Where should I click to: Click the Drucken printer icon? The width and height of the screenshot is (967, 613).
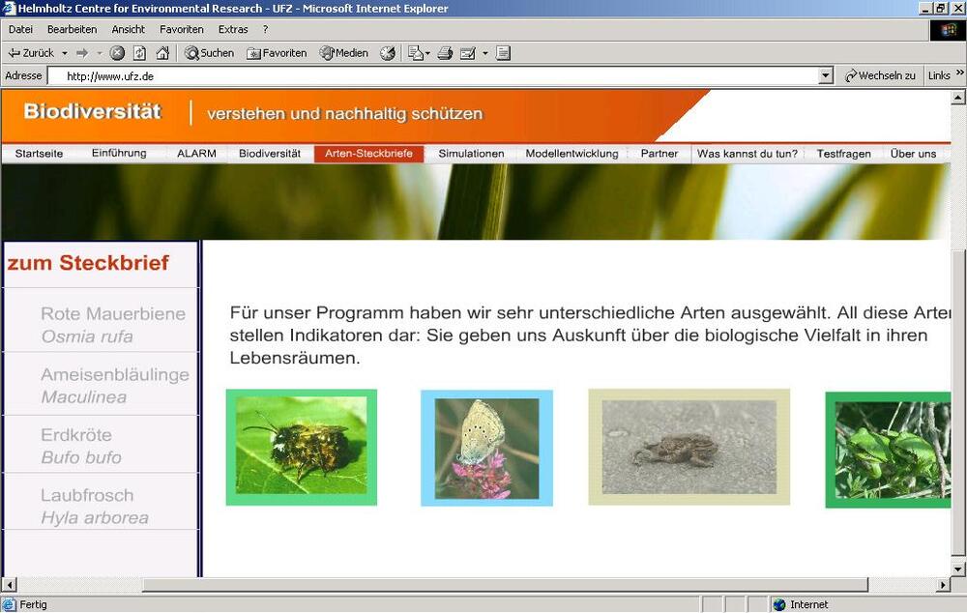coord(445,53)
